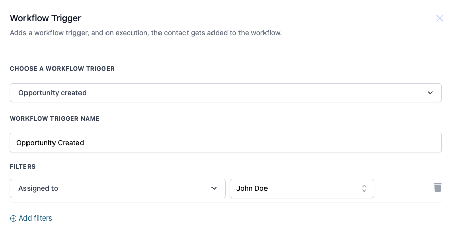
Task: Close the Workflow Trigger panel
Action: point(439,18)
